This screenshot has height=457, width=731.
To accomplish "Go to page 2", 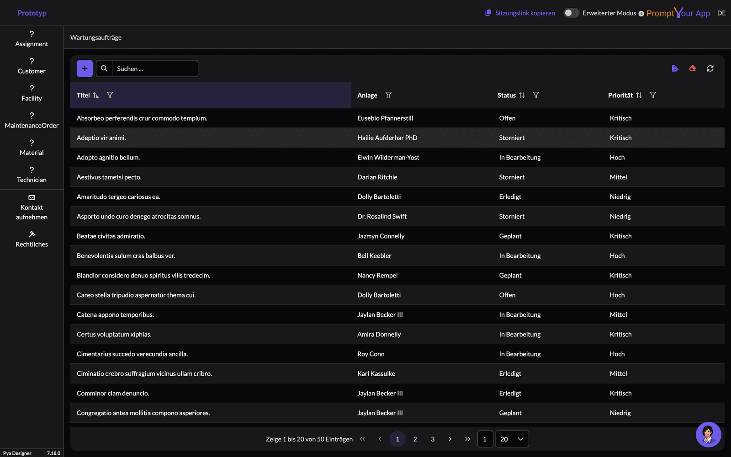I will (415, 439).
